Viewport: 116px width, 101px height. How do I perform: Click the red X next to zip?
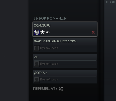click(93, 32)
